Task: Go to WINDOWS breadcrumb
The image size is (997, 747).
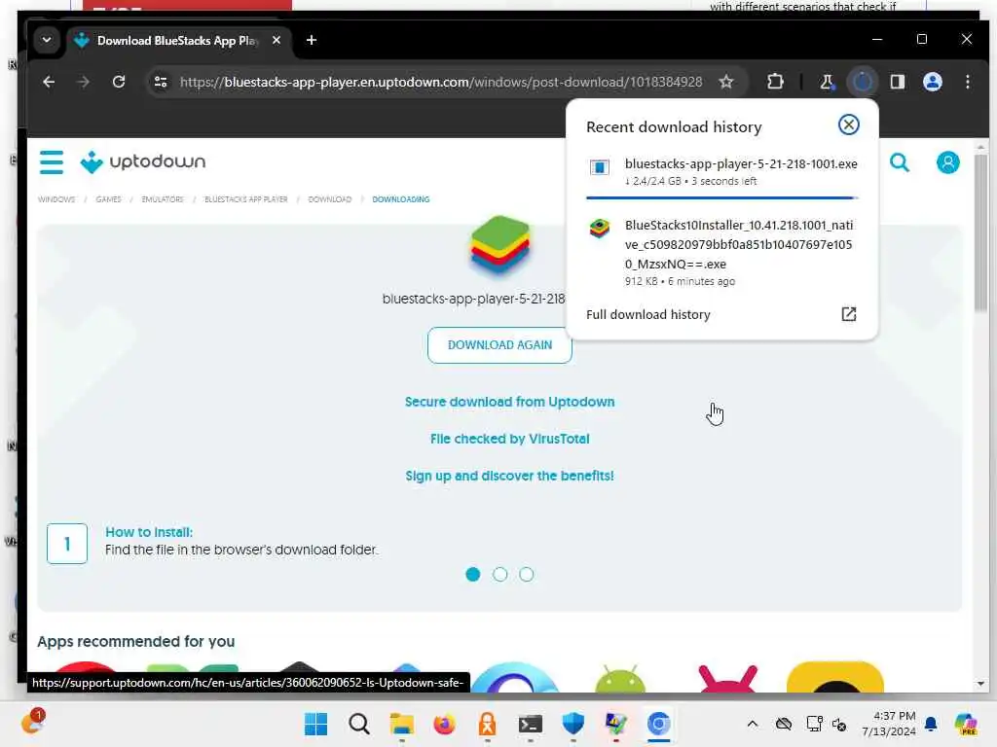Action: point(56,199)
